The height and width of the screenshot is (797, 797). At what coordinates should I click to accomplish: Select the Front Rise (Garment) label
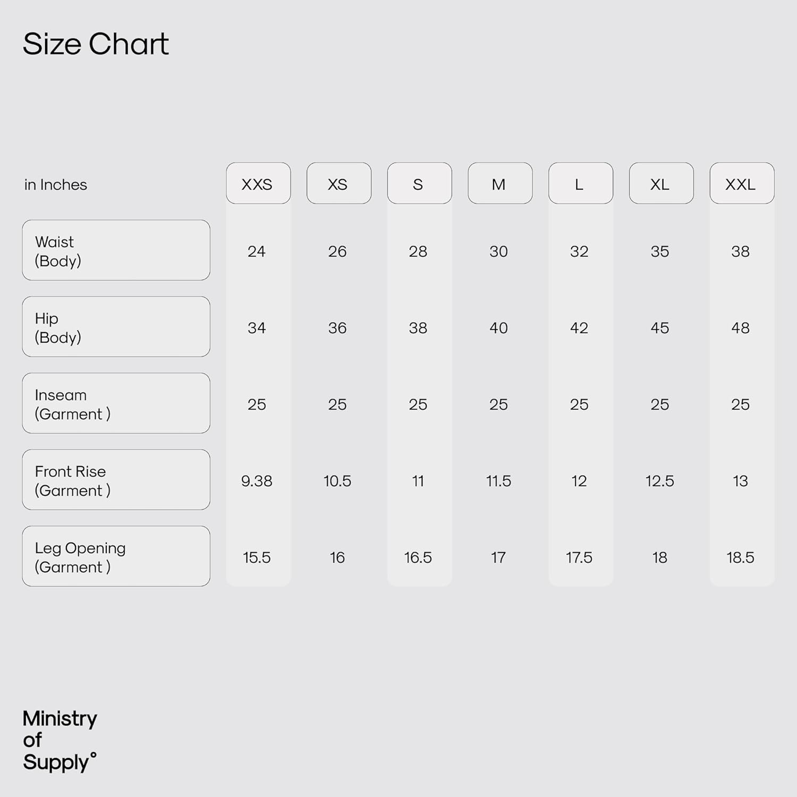(x=116, y=480)
